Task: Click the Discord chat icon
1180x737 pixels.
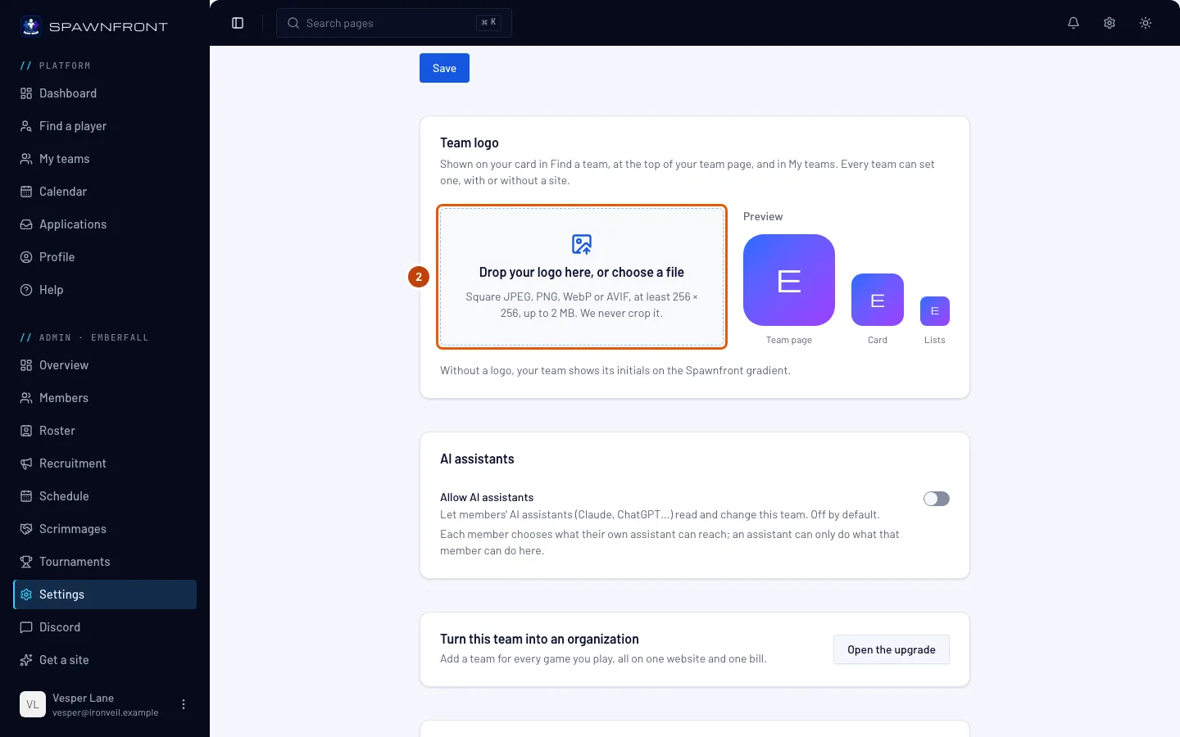Action: click(26, 627)
